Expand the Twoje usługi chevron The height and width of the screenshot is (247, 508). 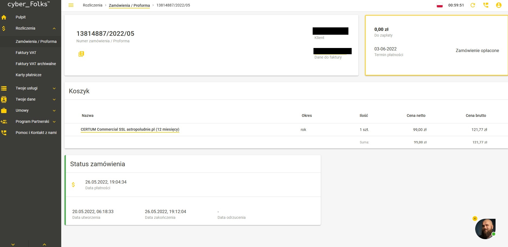[54, 88]
